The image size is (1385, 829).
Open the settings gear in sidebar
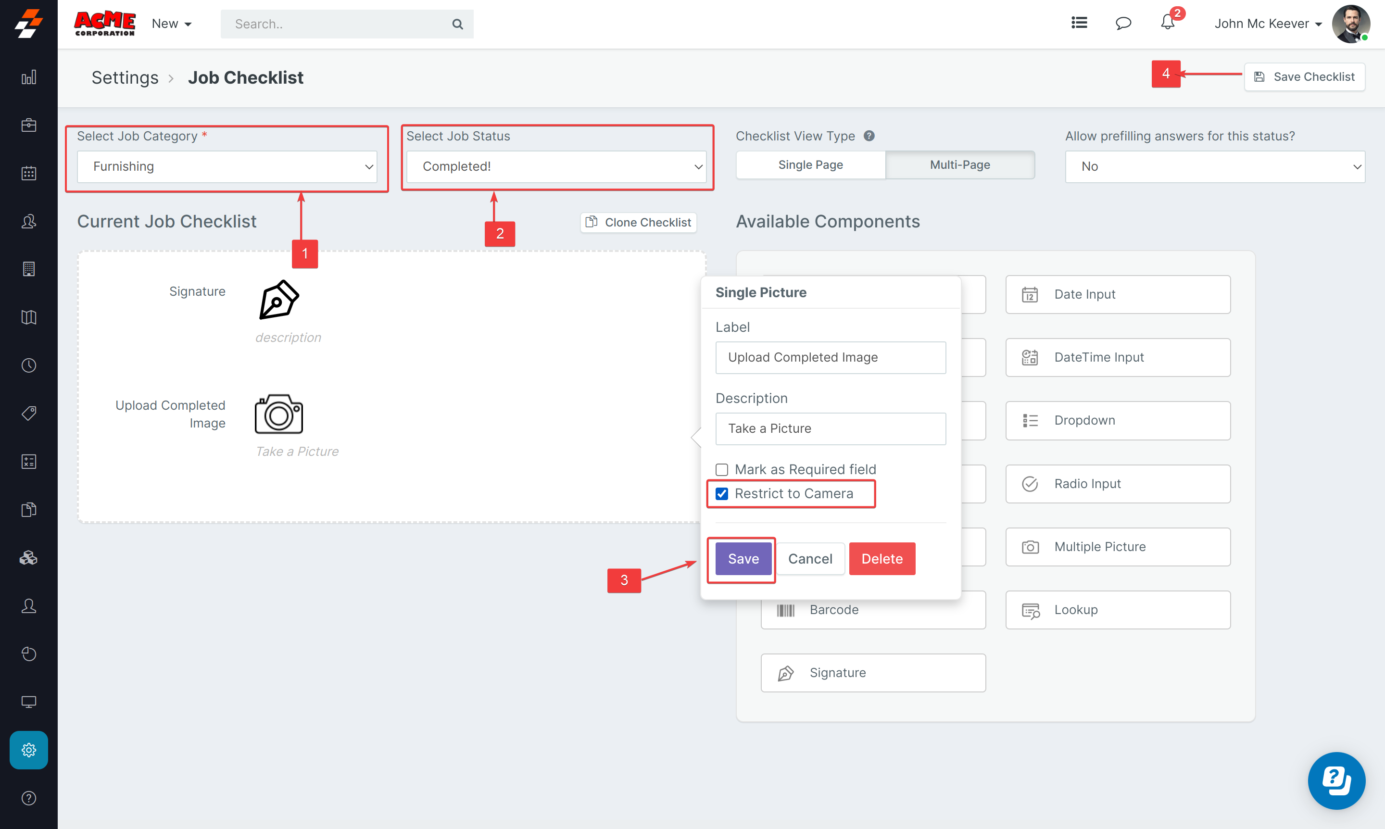click(28, 750)
